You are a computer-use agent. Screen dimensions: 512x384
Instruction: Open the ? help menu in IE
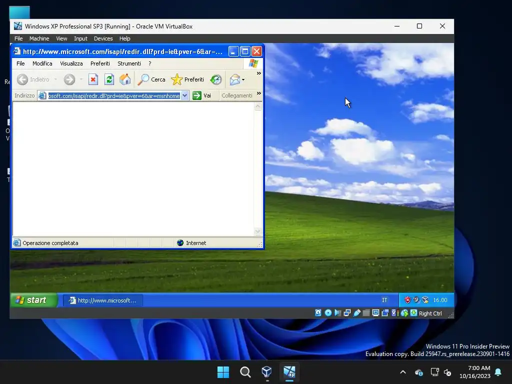coord(150,63)
